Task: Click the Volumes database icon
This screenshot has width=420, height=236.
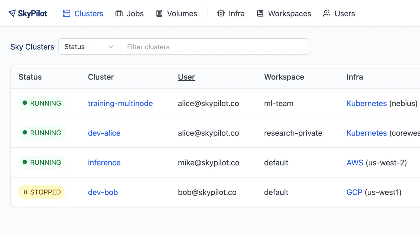Action: (159, 13)
